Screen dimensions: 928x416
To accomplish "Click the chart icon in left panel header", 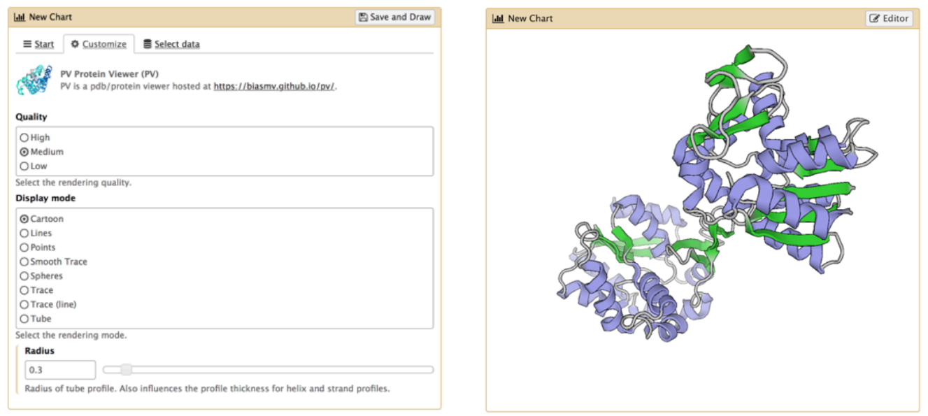I will [20, 17].
